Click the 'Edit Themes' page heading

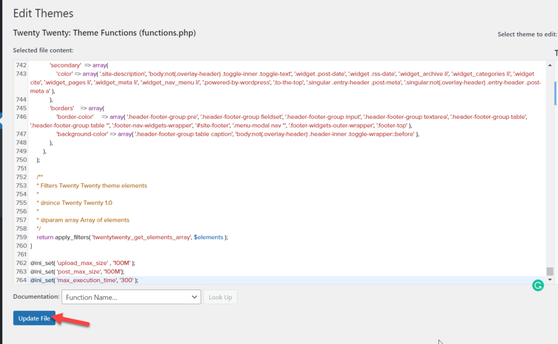(x=43, y=13)
